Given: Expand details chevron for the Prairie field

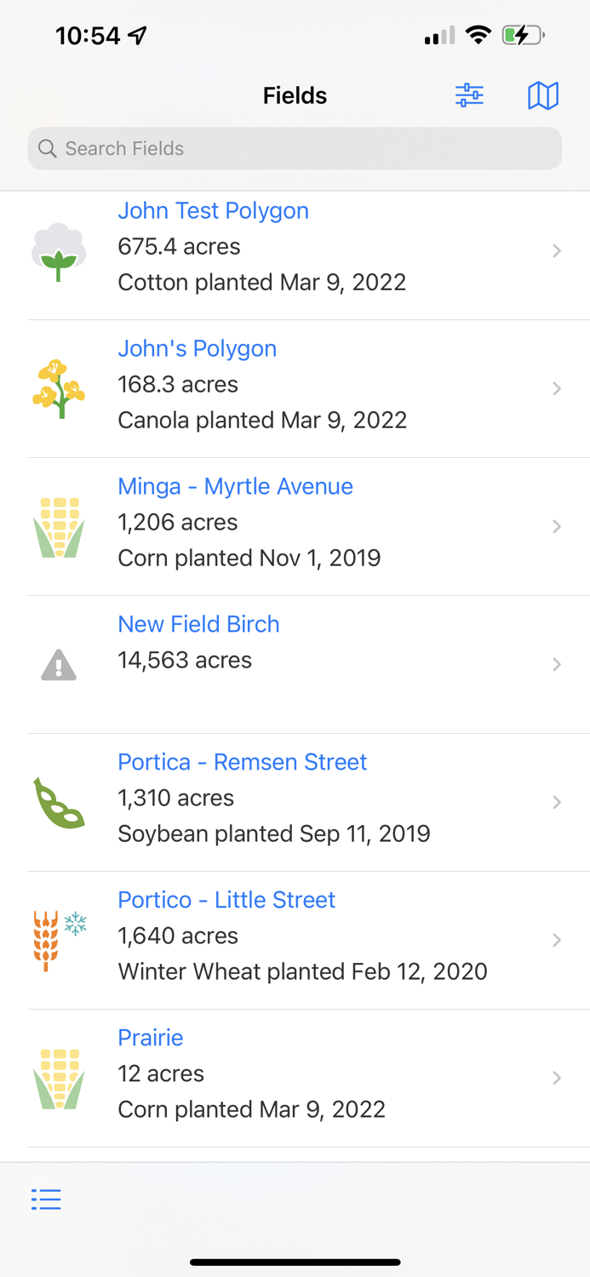Looking at the screenshot, I should click(558, 1077).
